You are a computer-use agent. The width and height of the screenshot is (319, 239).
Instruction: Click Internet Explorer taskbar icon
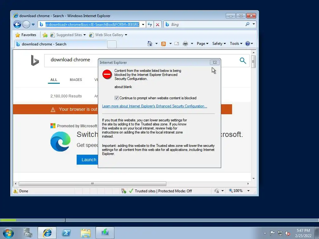pos(47,233)
